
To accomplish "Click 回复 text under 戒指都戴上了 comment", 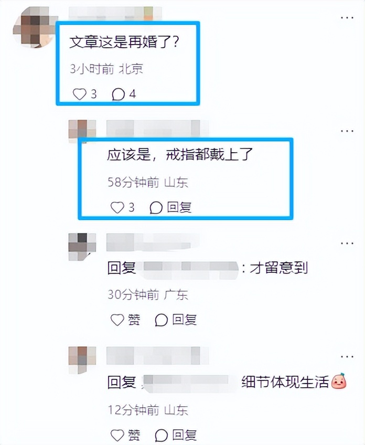I will (179, 207).
